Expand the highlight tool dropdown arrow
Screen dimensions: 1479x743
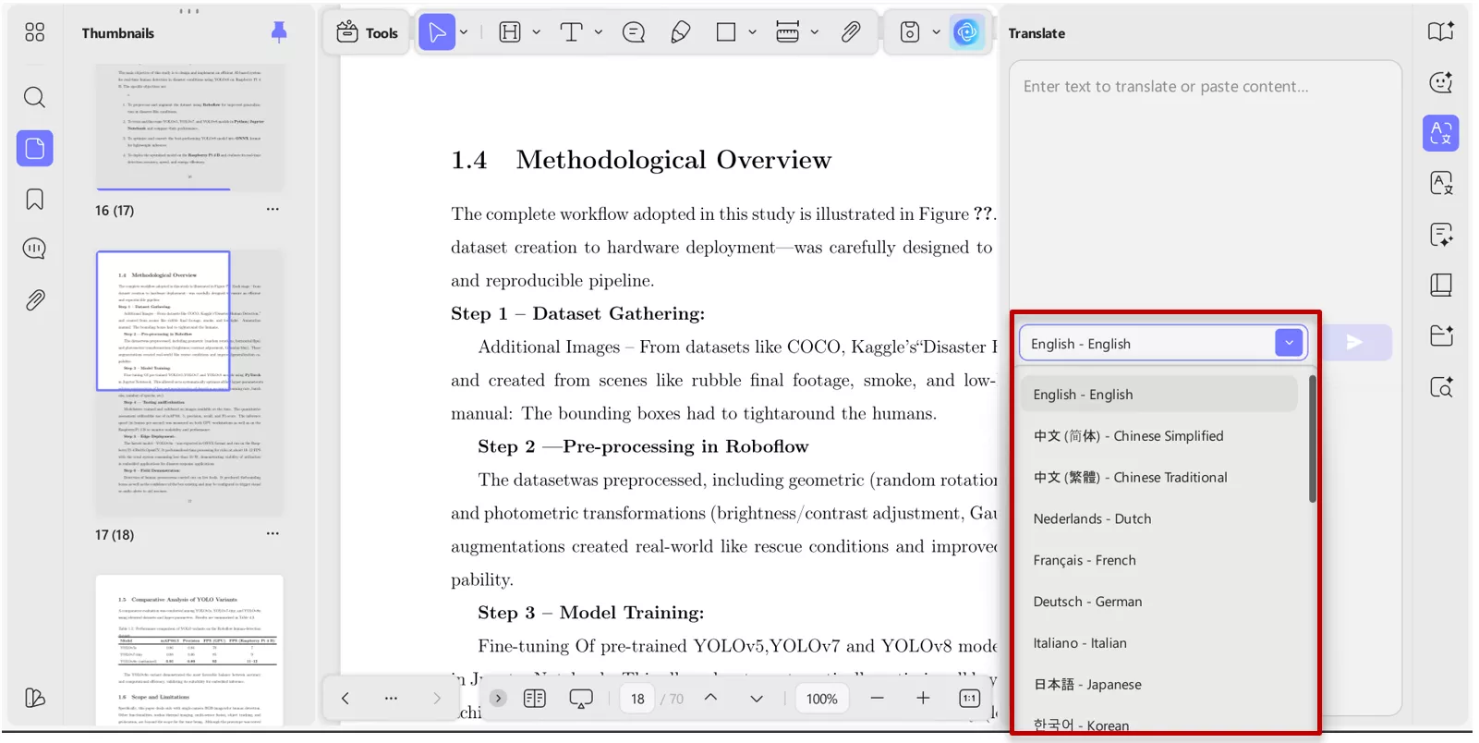(536, 32)
